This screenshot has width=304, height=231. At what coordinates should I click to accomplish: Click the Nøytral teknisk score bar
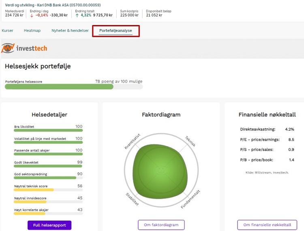click(x=48, y=190)
